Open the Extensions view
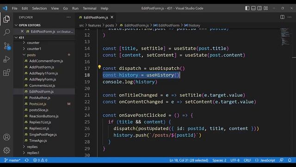This screenshot has width=296, height=167. [x=6, y=72]
